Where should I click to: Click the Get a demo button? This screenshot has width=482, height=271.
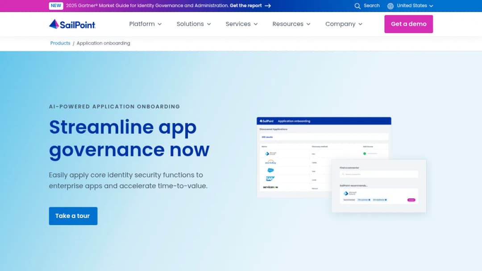point(408,24)
